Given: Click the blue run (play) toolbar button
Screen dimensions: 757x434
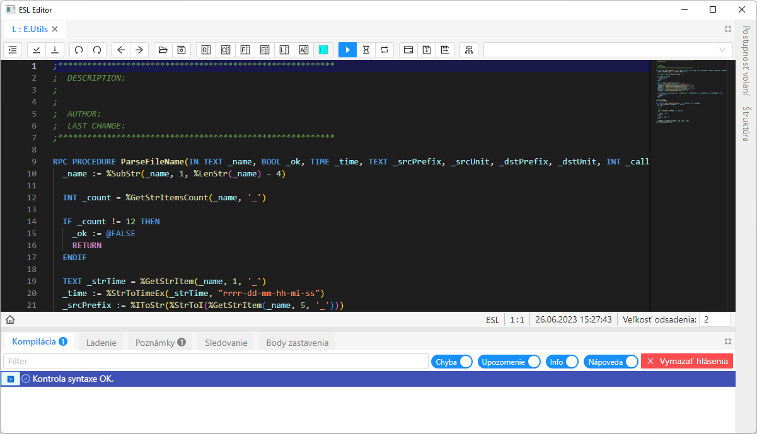Looking at the screenshot, I should 347,50.
